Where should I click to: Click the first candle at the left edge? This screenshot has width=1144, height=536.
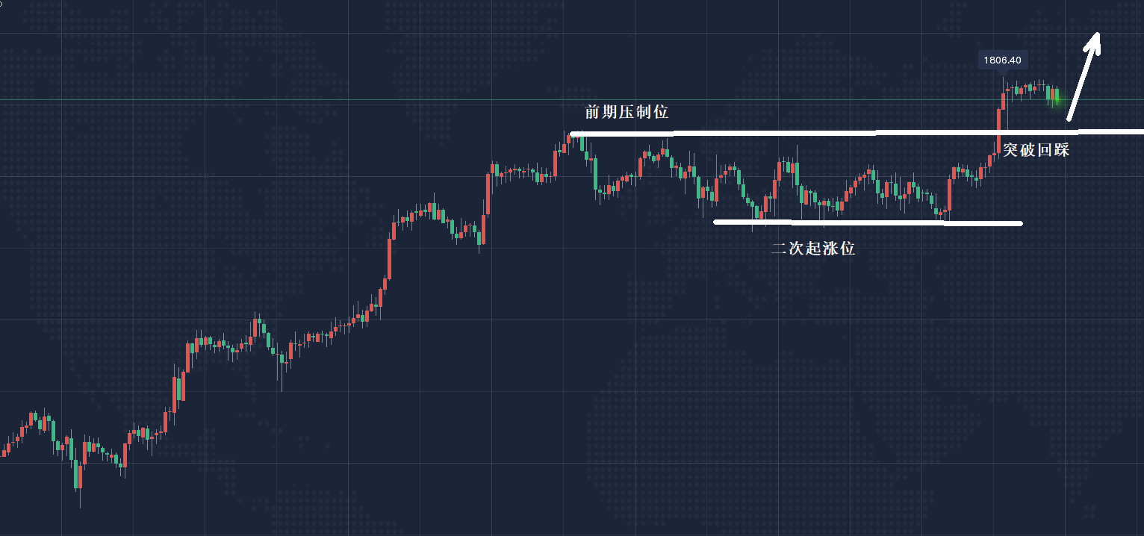click(x=4, y=451)
